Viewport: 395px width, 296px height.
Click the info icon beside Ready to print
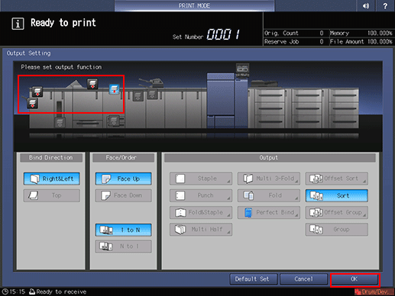18,24
